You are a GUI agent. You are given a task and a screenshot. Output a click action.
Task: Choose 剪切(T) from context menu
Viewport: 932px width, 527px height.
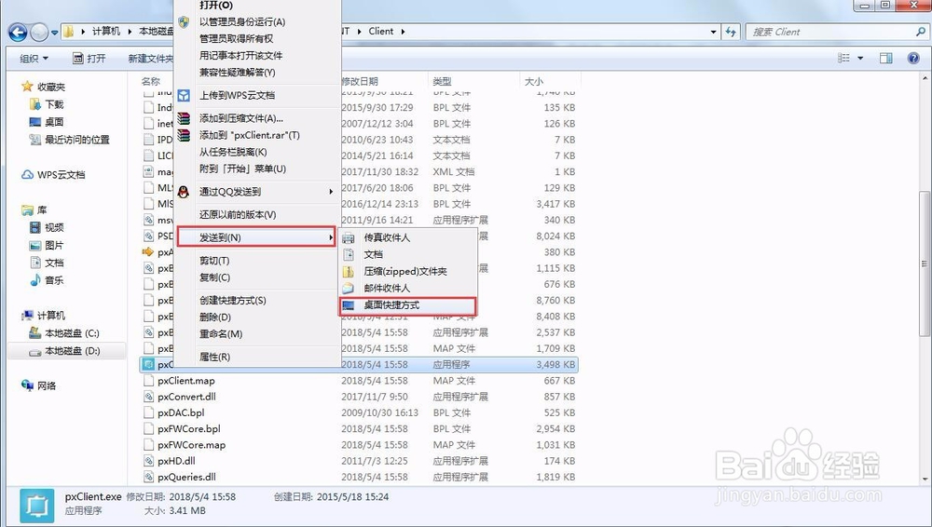(258, 261)
